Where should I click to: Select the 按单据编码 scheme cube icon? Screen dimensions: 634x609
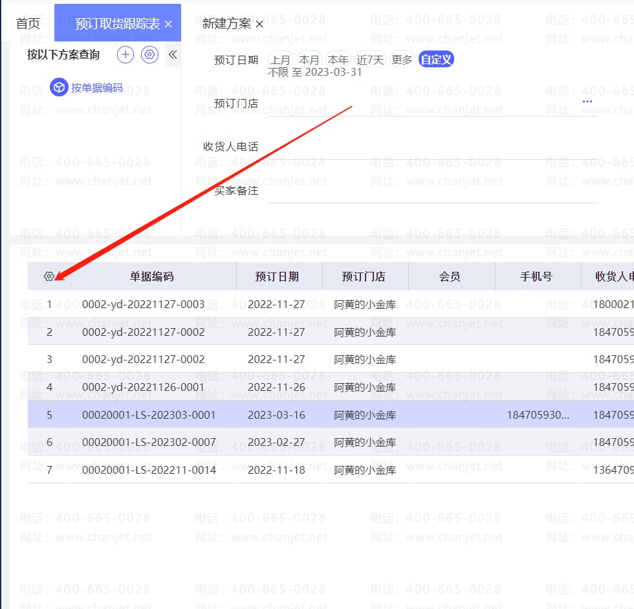click(59, 87)
